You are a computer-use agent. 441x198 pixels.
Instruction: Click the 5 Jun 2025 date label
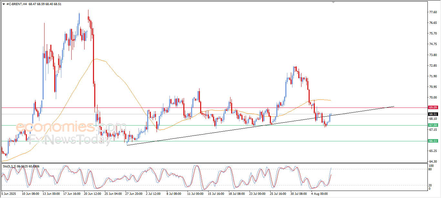[8, 194]
